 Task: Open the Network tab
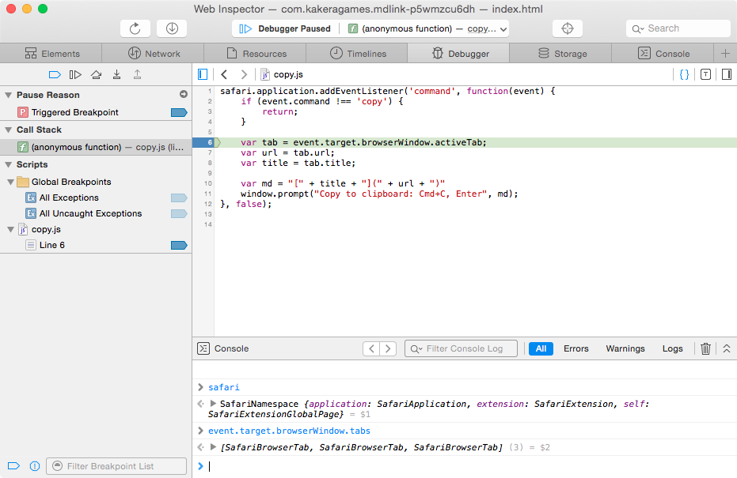pyautogui.click(x=153, y=53)
